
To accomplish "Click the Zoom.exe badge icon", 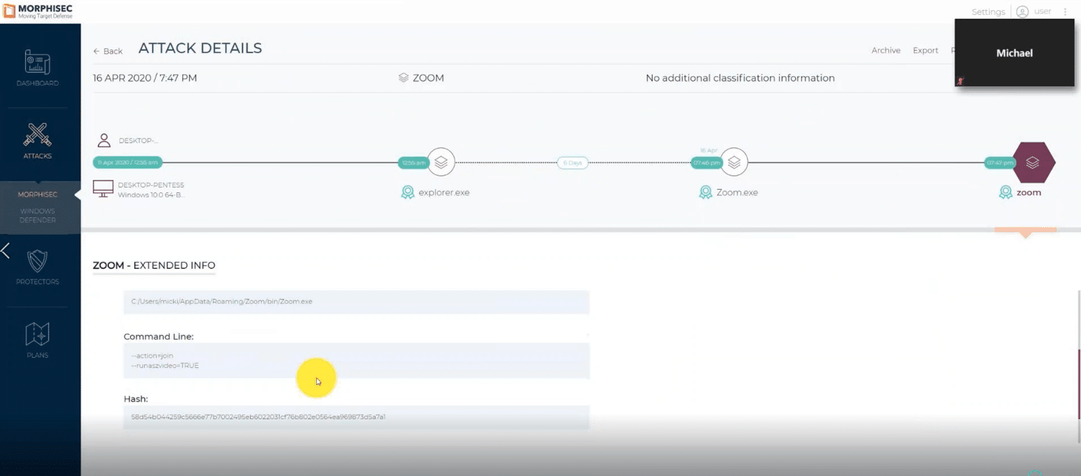I will pos(705,192).
